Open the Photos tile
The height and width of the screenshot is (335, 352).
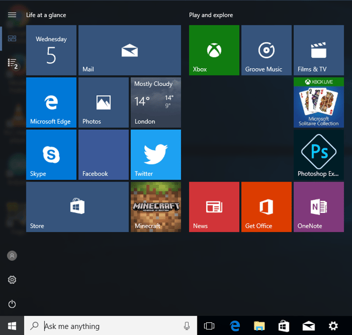(103, 103)
